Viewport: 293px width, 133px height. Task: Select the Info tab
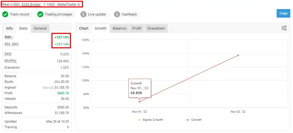[x=10, y=28]
